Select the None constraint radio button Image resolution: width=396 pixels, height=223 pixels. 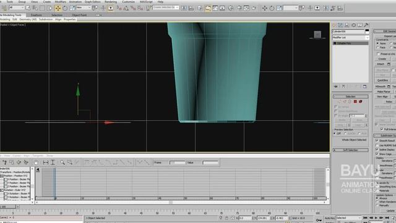tap(378, 43)
